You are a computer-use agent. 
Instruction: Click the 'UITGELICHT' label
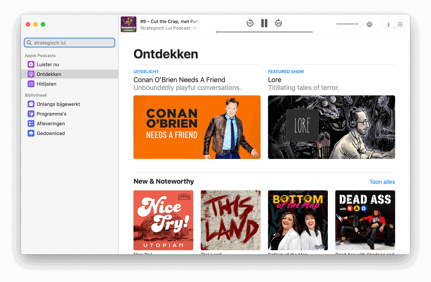tap(146, 72)
